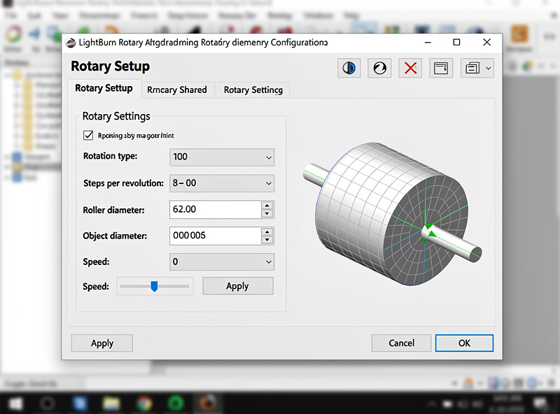Image resolution: width=560 pixels, height=414 pixels.
Task: Click Apply button next to Speed slider
Action: tap(238, 286)
